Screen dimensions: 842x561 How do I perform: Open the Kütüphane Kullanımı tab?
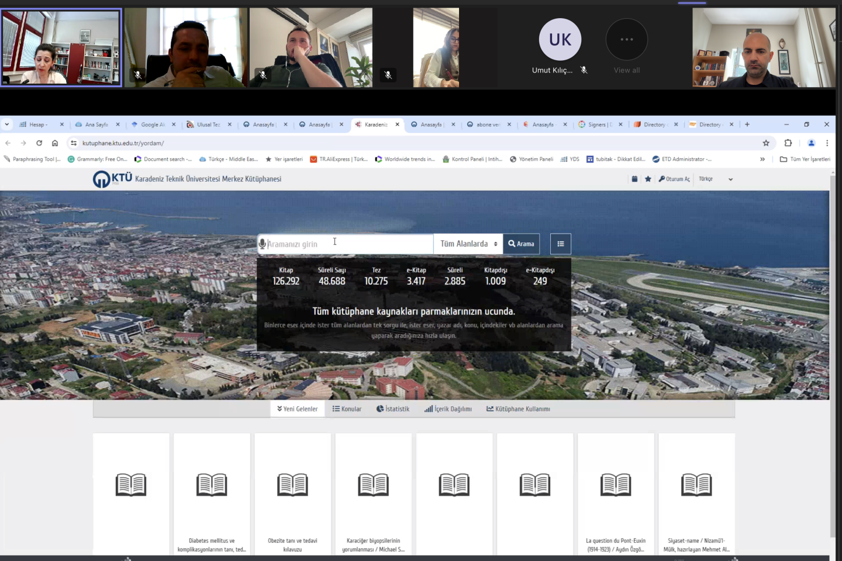518,409
